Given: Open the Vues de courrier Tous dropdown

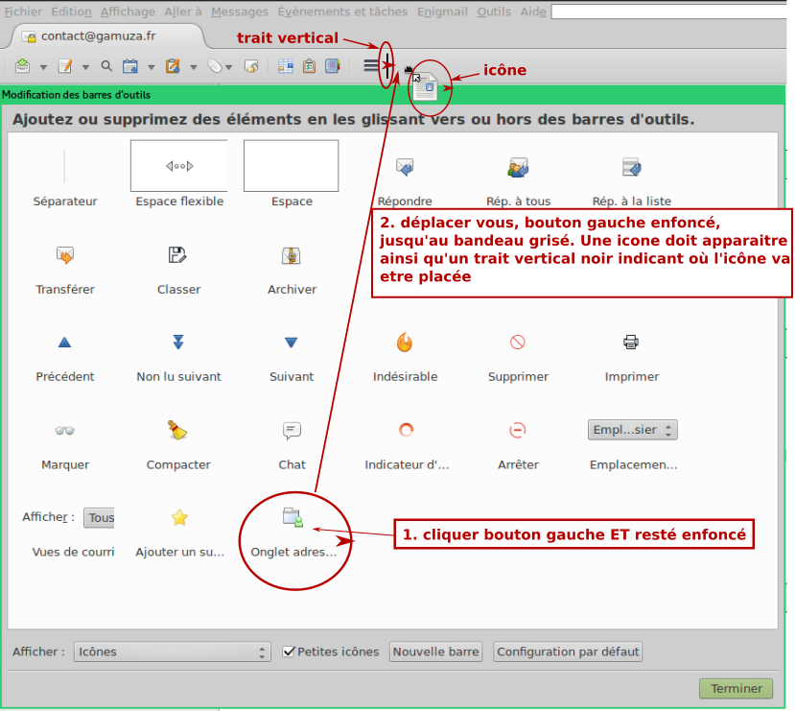Looking at the screenshot, I should 99,518.
